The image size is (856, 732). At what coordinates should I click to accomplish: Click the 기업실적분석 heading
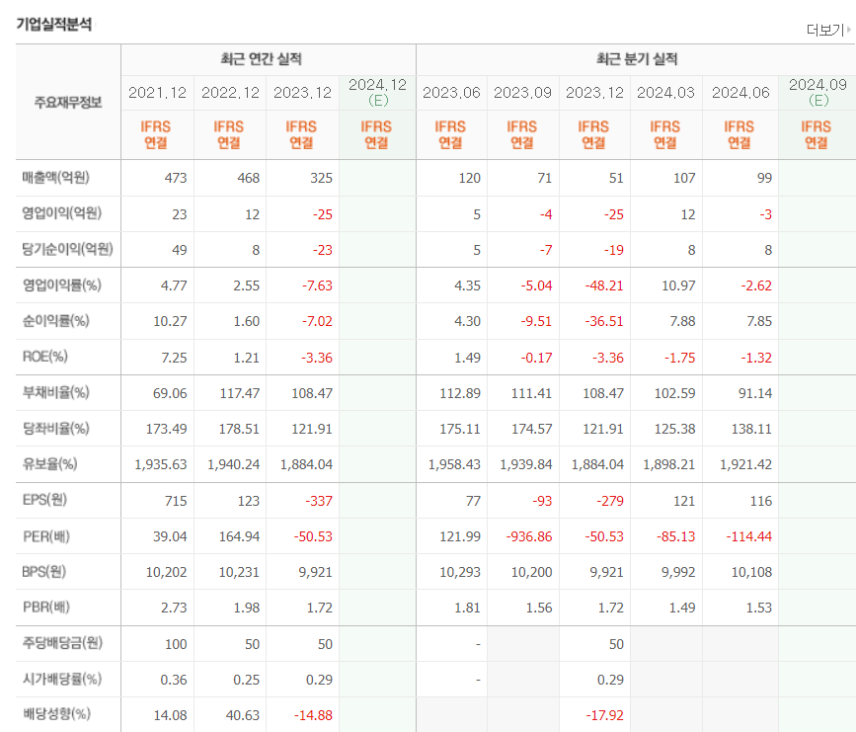(x=54, y=25)
